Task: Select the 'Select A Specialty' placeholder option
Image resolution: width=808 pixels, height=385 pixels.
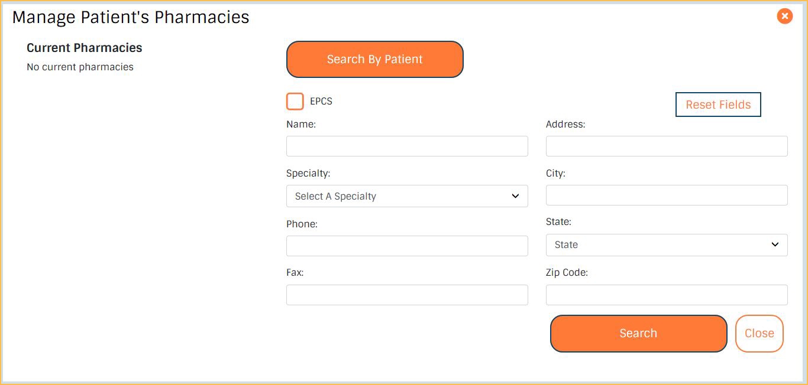Action: (x=335, y=195)
